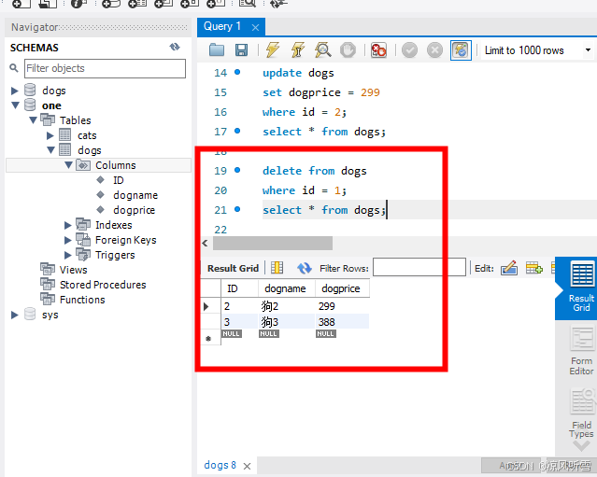597x477 pixels.
Task: Click the line 17 breakpoint dot
Action: click(x=237, y=131)
